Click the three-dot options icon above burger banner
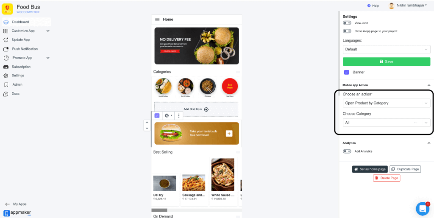Image resolution: width=434 pixels, height=218 pixels. pos(179,115)
